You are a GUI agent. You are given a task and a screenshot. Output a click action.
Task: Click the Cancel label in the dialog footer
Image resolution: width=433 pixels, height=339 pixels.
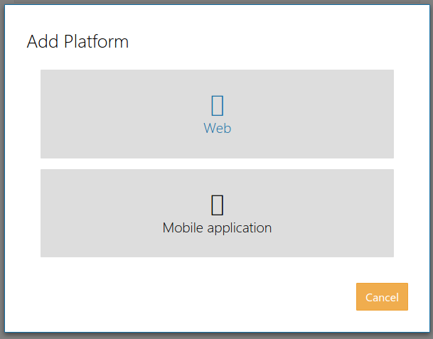382,297
